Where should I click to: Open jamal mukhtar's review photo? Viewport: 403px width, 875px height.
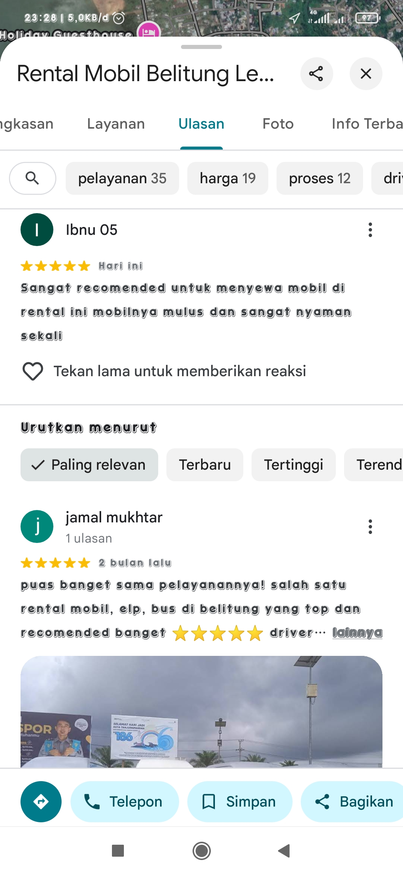click(201, 712)
